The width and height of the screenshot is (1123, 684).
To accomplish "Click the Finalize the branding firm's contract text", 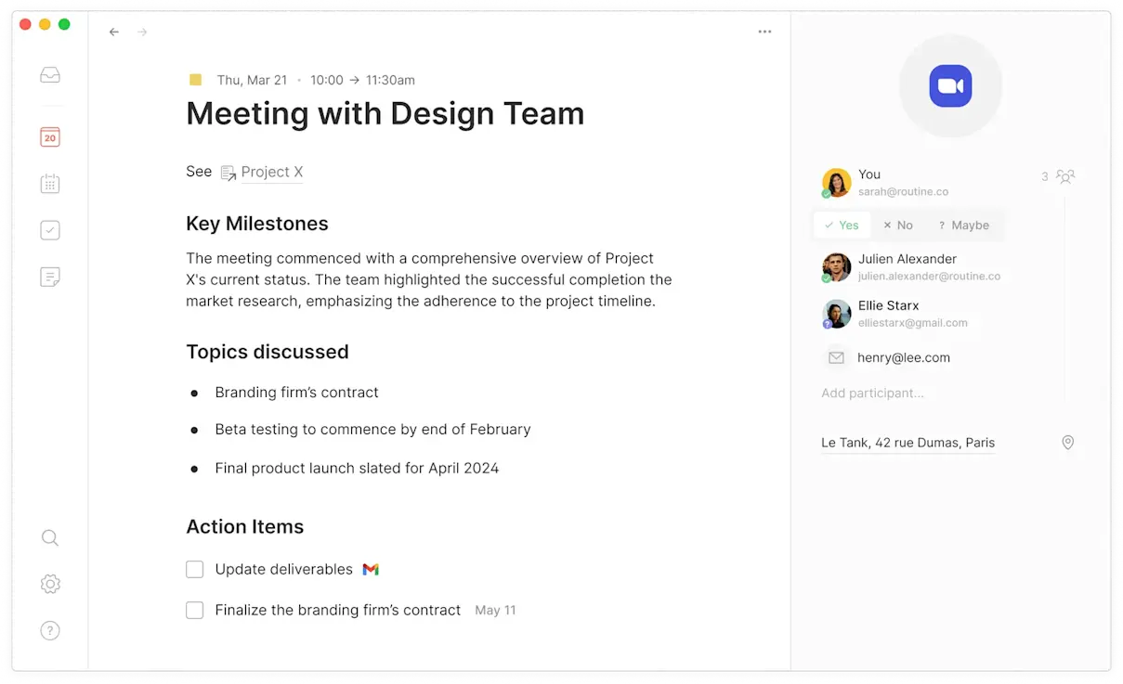I will (337, 610).
